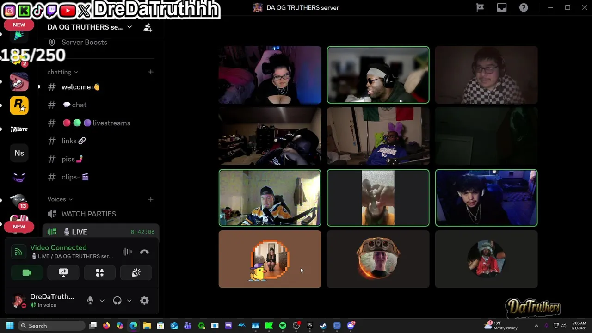
Task: Open the connection signal info icon
Action: 18,252
